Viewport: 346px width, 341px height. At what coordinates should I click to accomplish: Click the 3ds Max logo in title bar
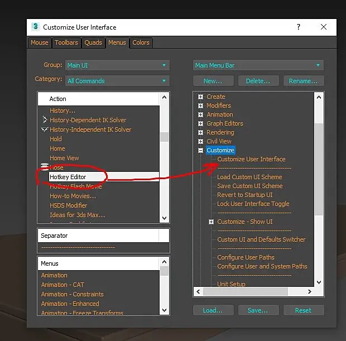click(35, 27)
